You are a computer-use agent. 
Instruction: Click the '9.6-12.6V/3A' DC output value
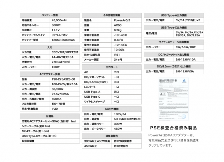tap(185, 72)
